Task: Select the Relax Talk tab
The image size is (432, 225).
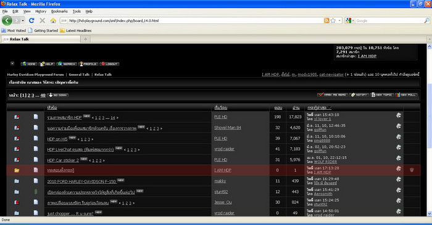Action: (41, 39)
